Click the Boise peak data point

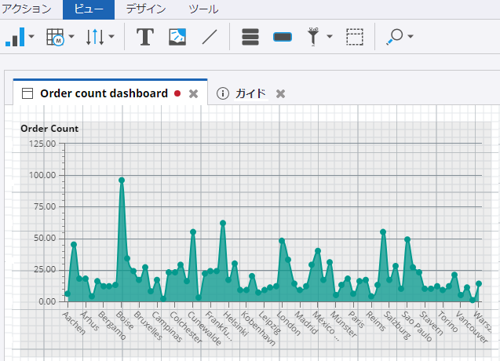pyautogui.click(x=122, y=180)
